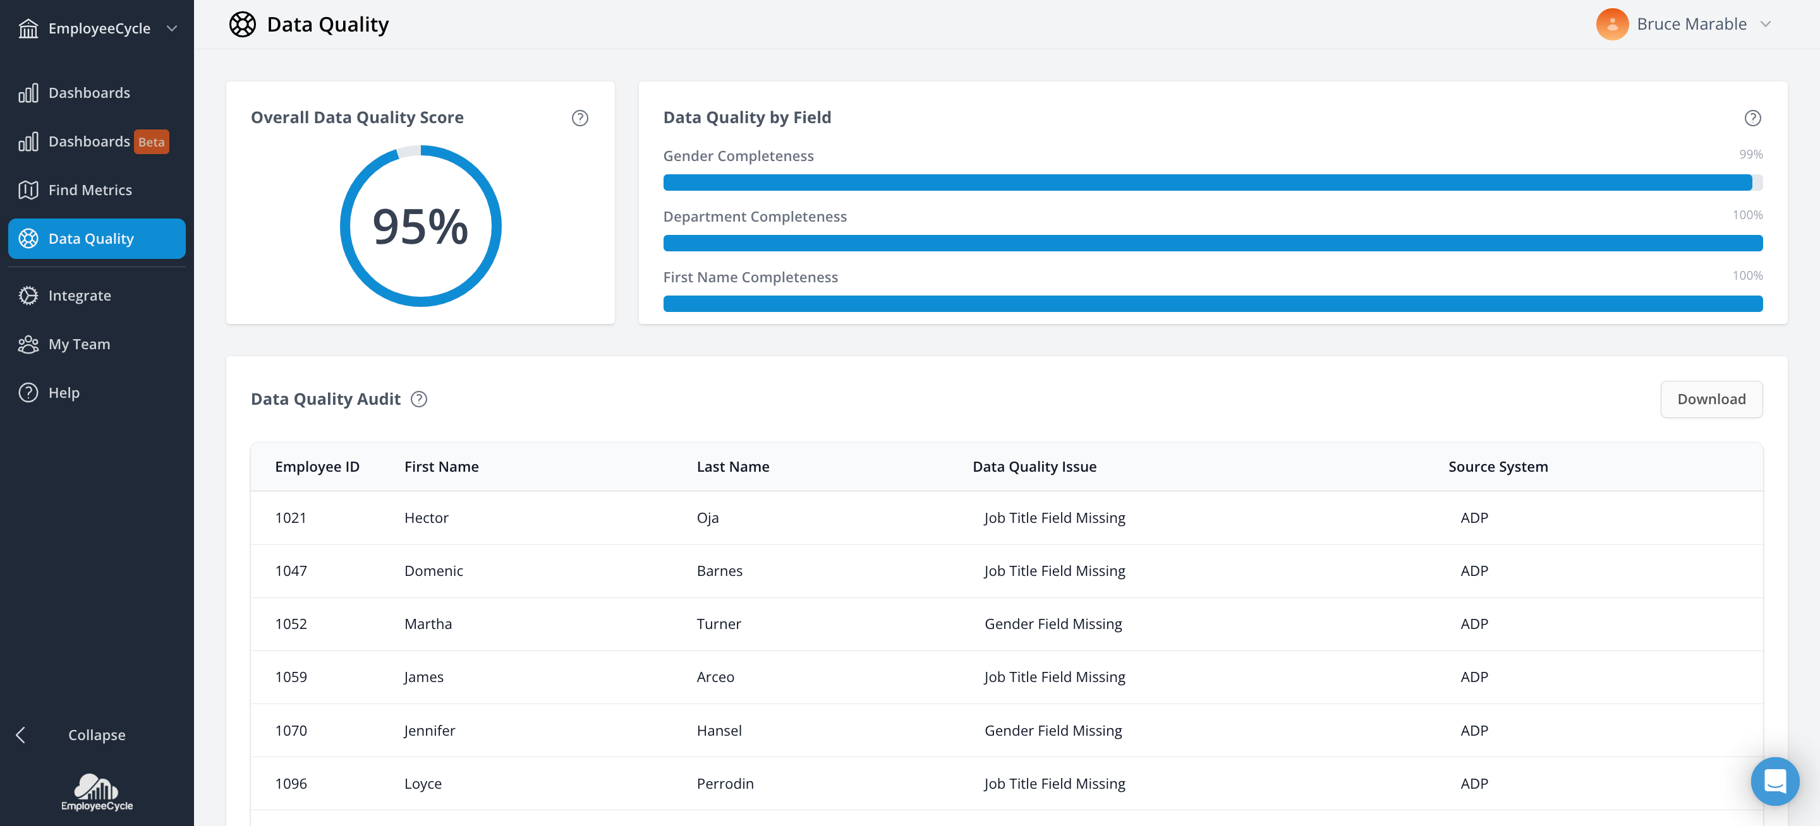Viewport: 1820px width, 826px height.
Task: Click the Gender Completeness progress bar
Action: (x=1213, y=183)
